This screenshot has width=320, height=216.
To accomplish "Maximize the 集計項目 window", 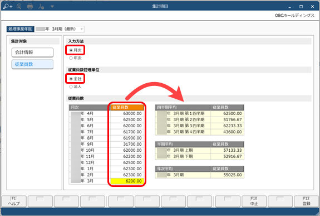I will pyautogui.click(x=301, y=7).
